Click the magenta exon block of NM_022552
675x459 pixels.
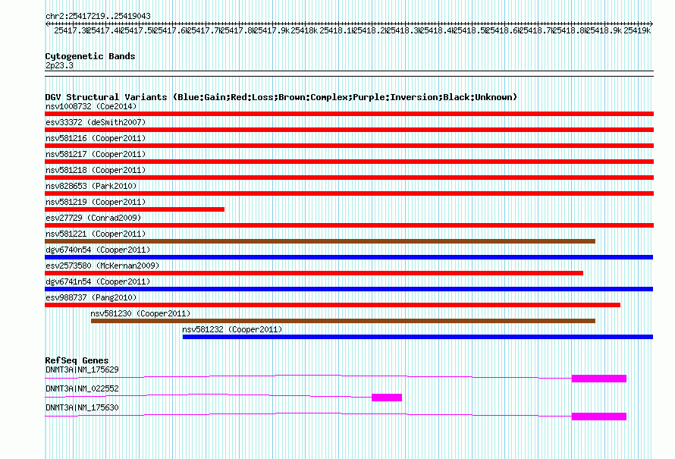387,398
